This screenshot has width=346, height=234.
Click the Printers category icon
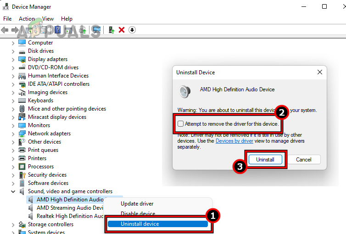click(x=22, y=158)
